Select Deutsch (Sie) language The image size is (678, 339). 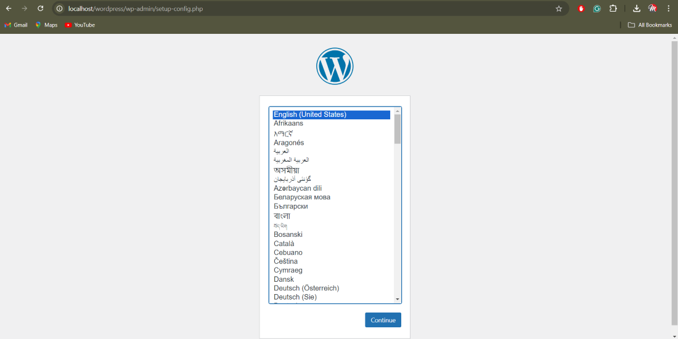click(331, 297)
